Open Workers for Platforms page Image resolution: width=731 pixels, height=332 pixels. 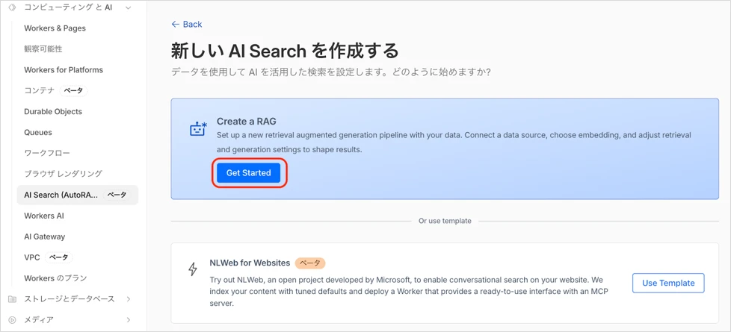64,70
